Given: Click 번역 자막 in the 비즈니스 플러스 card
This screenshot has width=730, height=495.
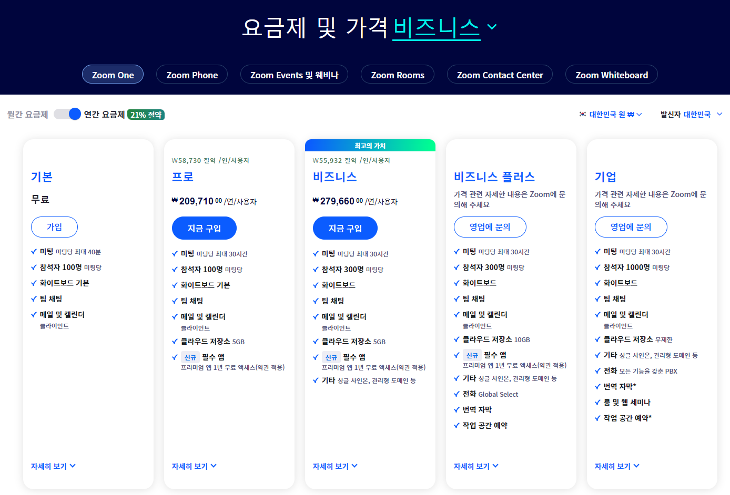Looking at the screenshot, I should [477, 409].
